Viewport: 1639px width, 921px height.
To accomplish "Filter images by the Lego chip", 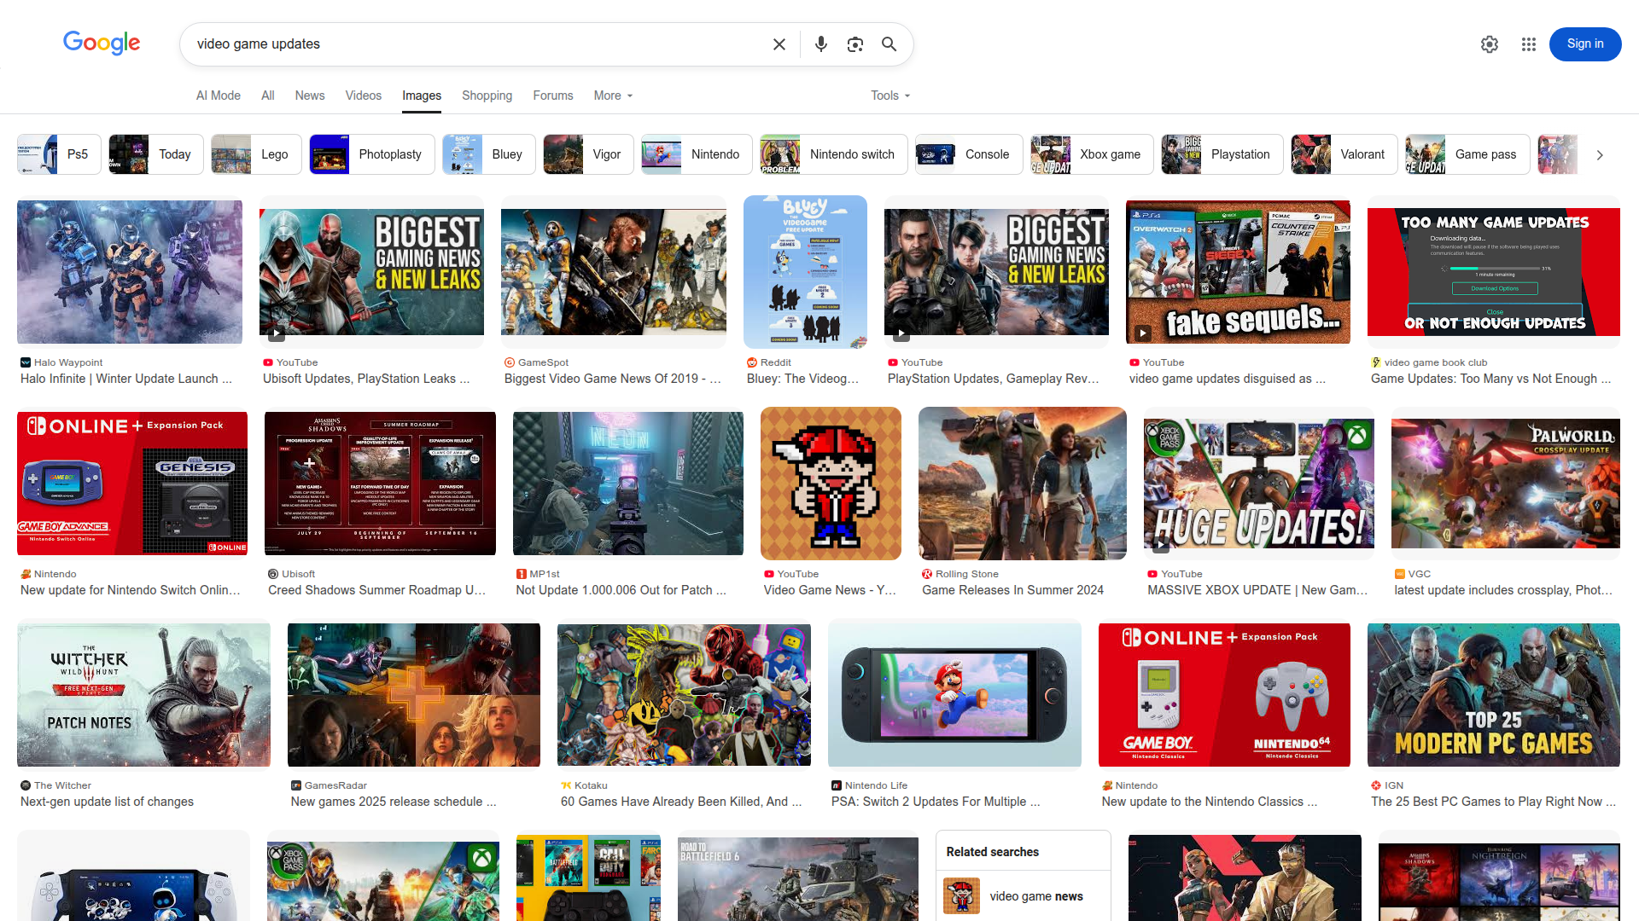I will coord(256,154).
